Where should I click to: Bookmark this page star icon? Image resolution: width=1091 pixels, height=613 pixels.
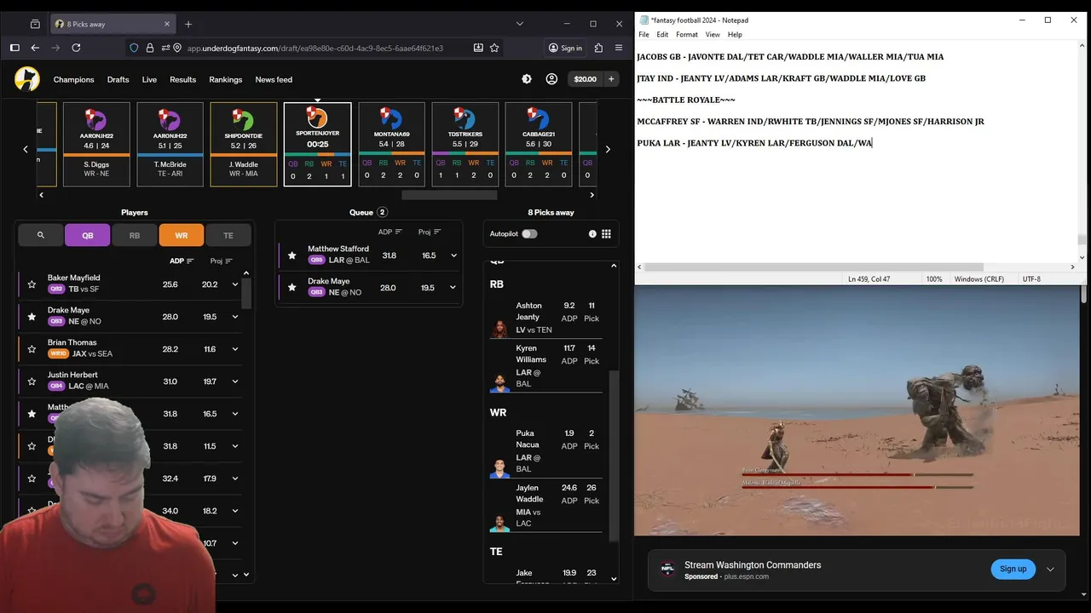(x=494, y=48)
